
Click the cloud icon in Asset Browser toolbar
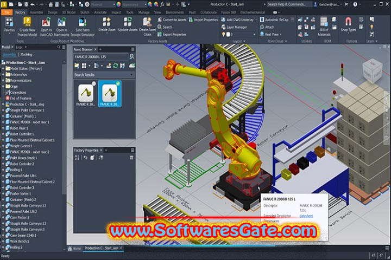(131, 66)
